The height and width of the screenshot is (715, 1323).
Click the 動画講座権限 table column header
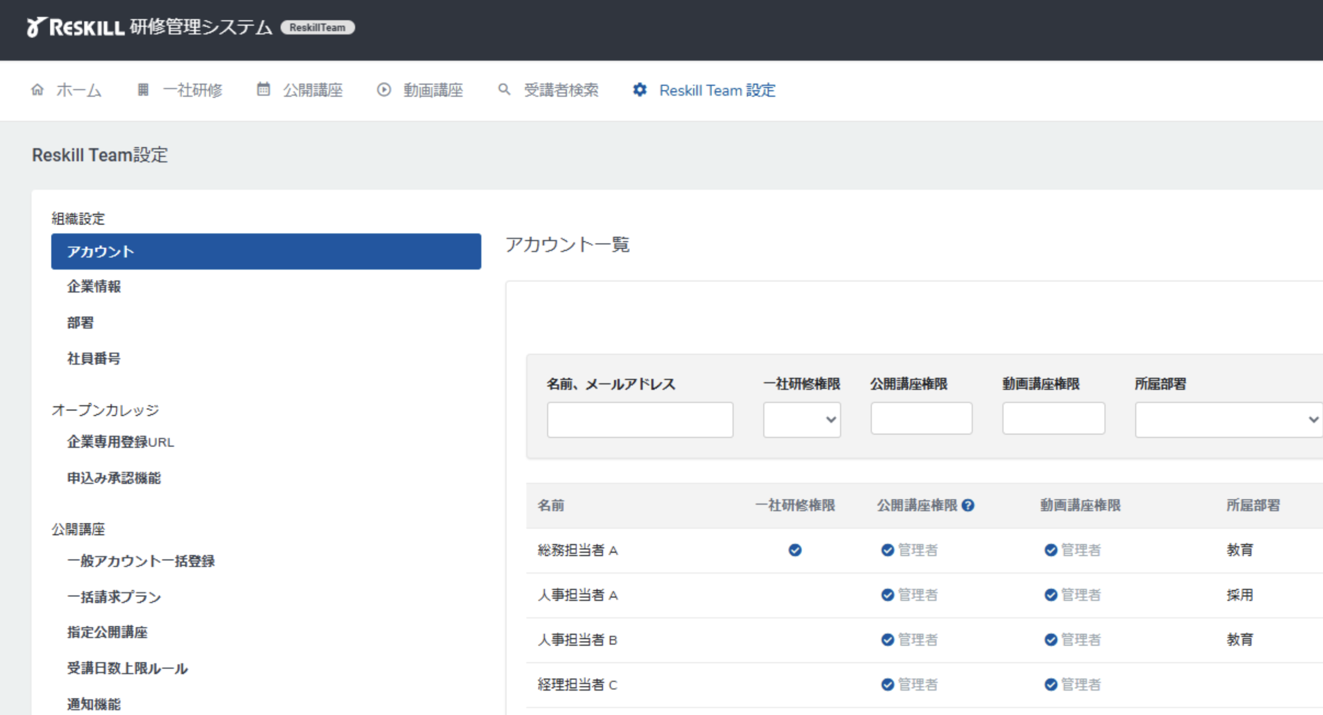tap(1081, 506)
